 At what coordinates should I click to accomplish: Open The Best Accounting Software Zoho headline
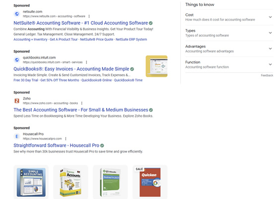(81, 110)
